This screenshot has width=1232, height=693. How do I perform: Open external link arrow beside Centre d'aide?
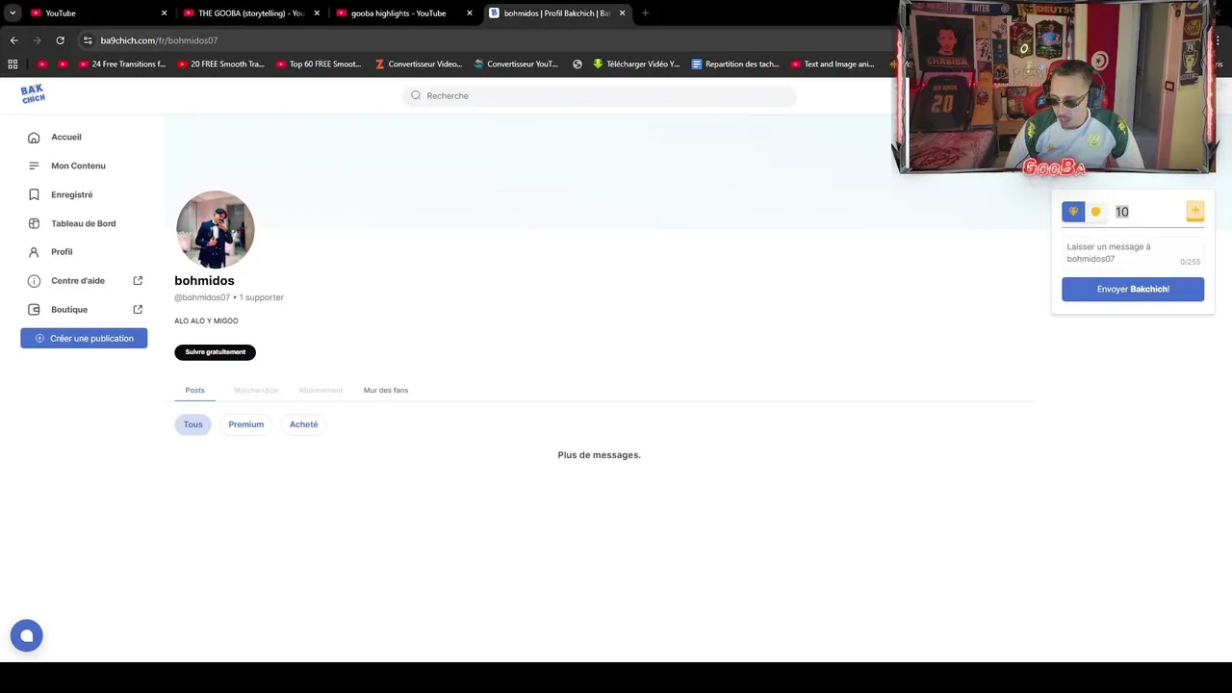[x=138, y=281]
